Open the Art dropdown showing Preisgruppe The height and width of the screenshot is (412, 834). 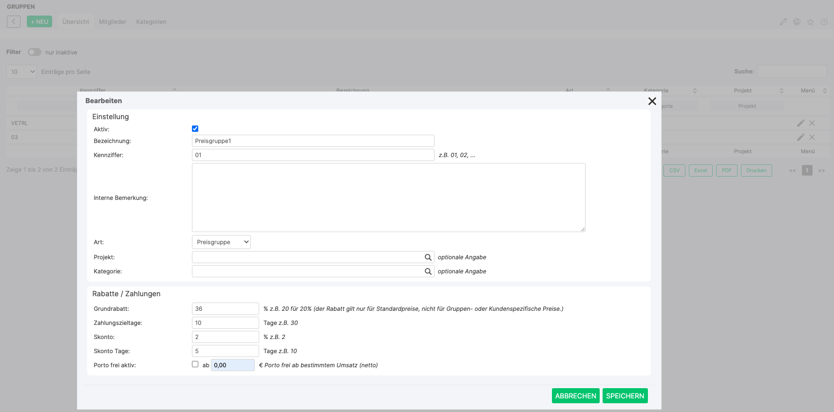221,242
